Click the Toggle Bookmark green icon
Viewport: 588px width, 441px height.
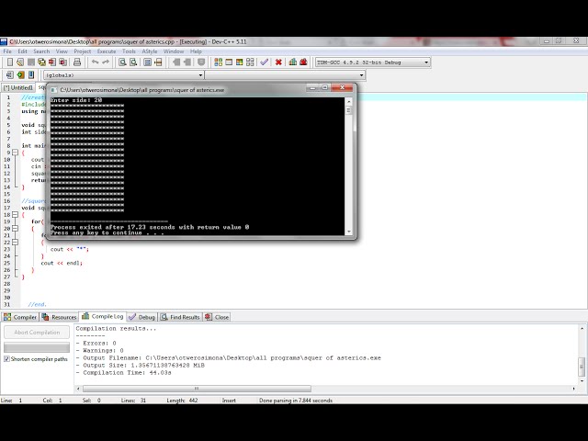pyautogui.click(x=20, y=75)
